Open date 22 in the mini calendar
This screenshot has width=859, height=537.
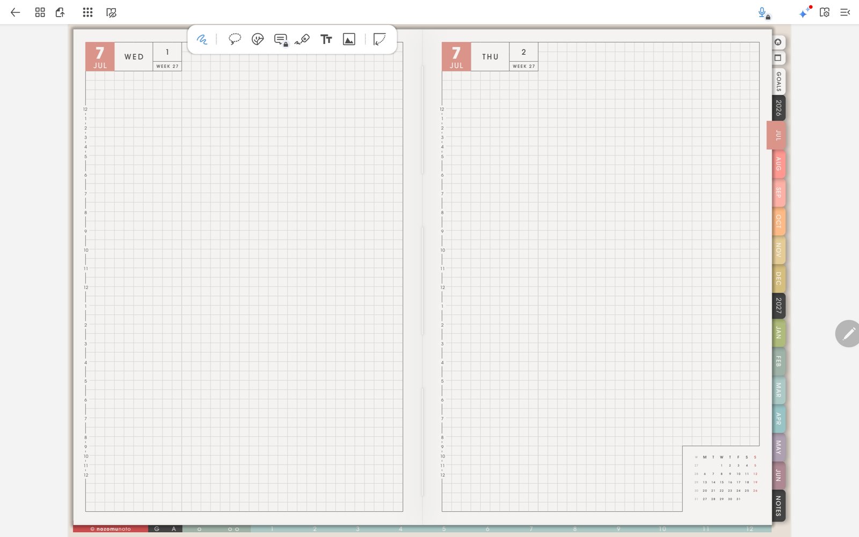click(722, 490)
